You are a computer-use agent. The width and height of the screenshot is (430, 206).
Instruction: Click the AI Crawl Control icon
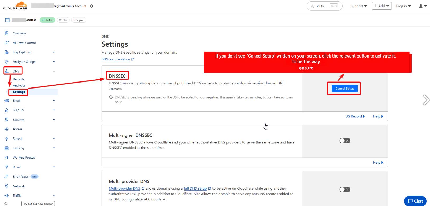click(x=7, y=43)
